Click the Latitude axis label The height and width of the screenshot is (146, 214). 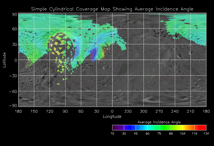coord(4,60)
